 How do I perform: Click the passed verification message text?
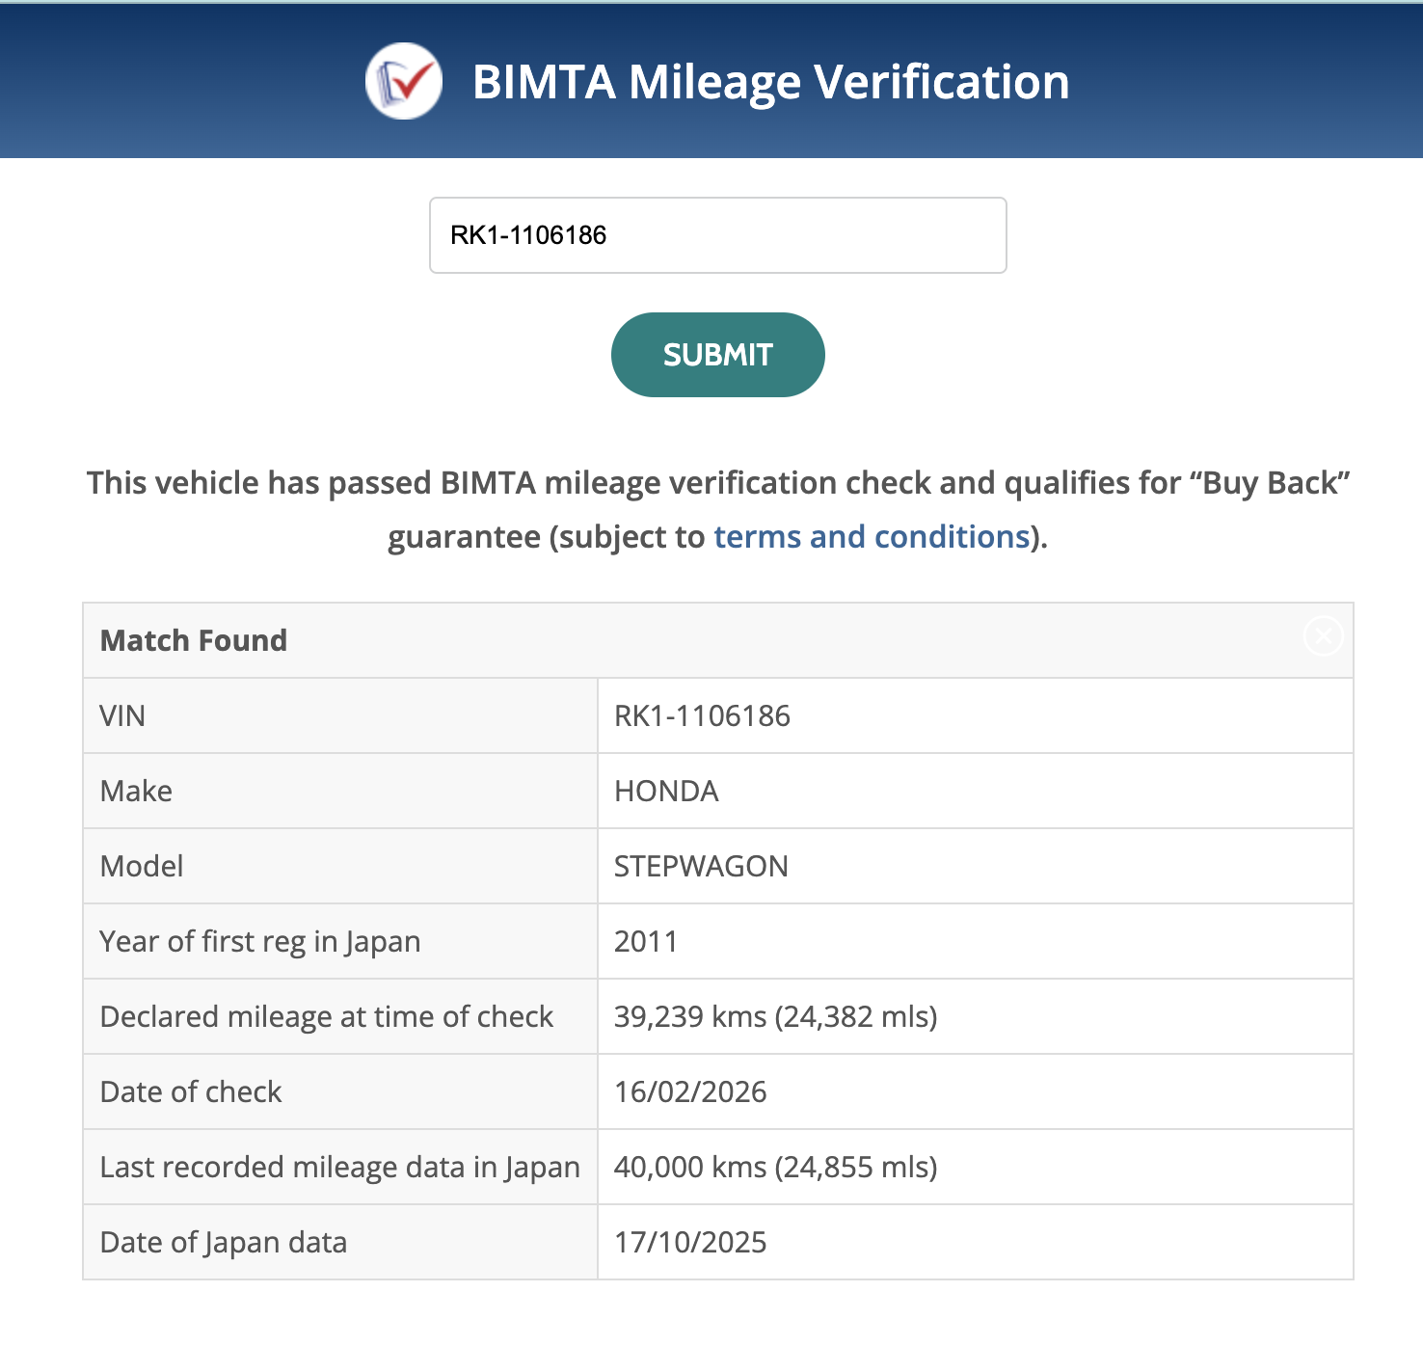(717, 483)
